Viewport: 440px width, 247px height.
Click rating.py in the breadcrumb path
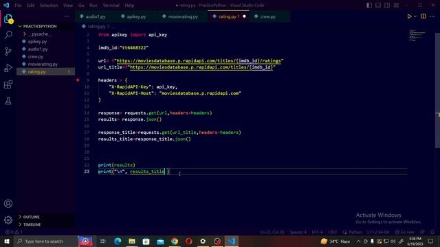tap(96, 27)
